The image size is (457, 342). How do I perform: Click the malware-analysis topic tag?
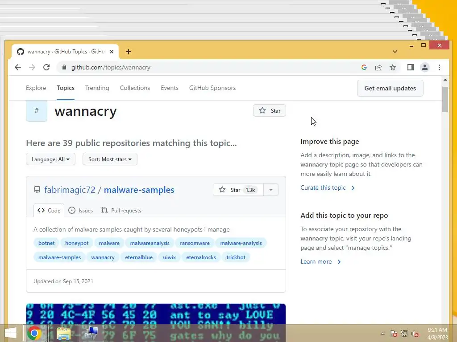[241, 243]
